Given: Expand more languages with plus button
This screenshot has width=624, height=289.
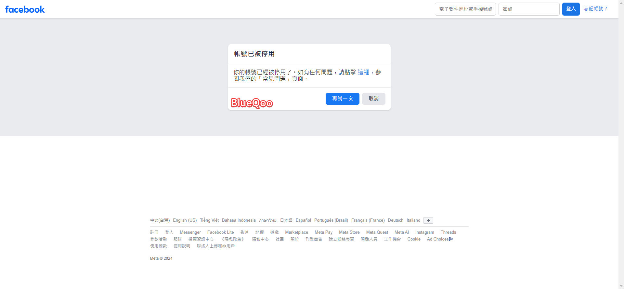Looking at the screenshot, I should (x=428, y=220).
